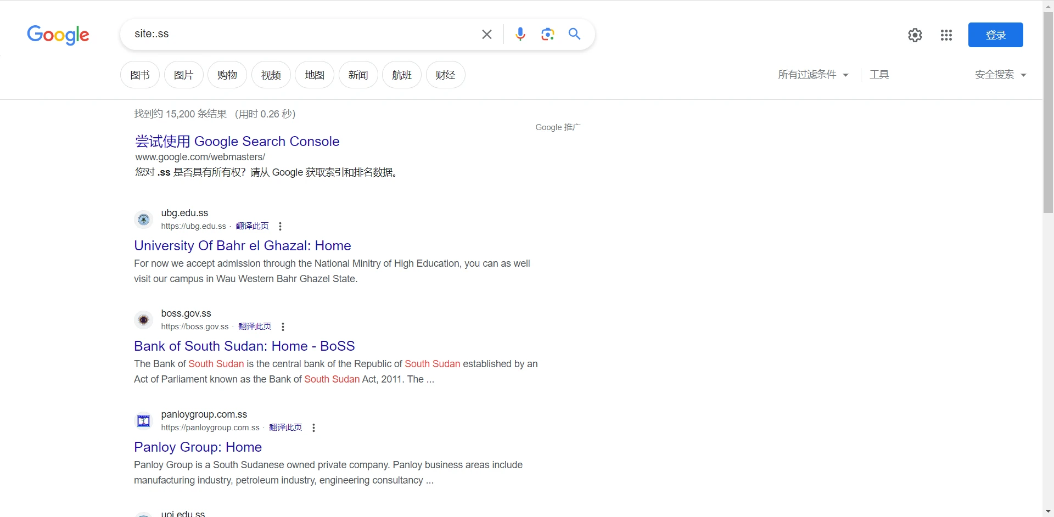Screen dimensions: 1054x517
Task: Click the Google logo
Action: [x=58, y=35]
